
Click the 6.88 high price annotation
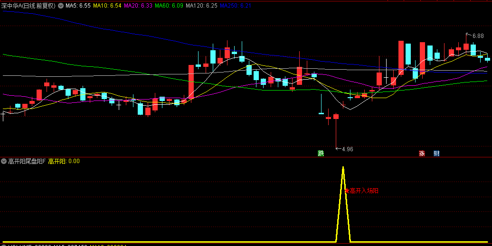pyautogui.click(x=478, y=36)
